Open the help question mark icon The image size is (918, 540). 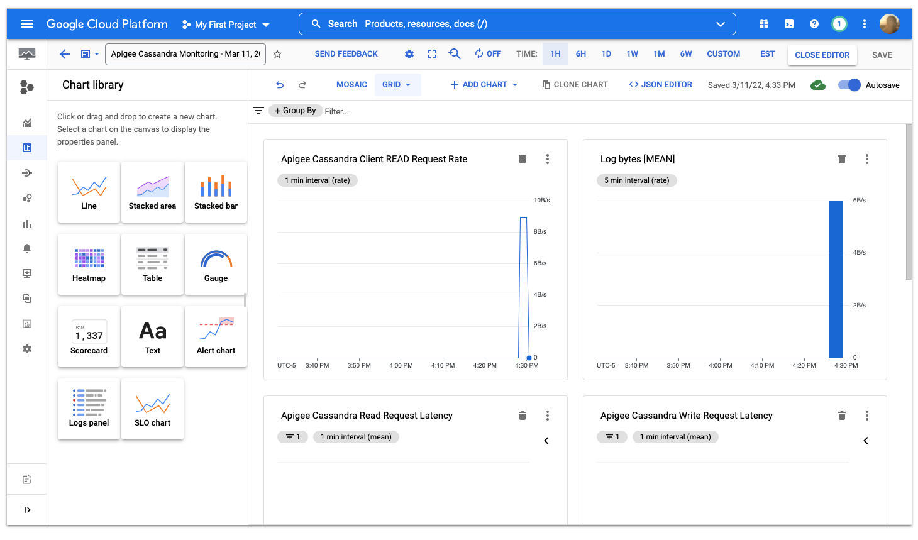814,24
